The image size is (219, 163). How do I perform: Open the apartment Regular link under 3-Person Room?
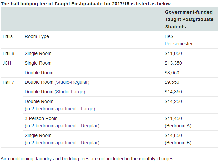click(62, 126)
